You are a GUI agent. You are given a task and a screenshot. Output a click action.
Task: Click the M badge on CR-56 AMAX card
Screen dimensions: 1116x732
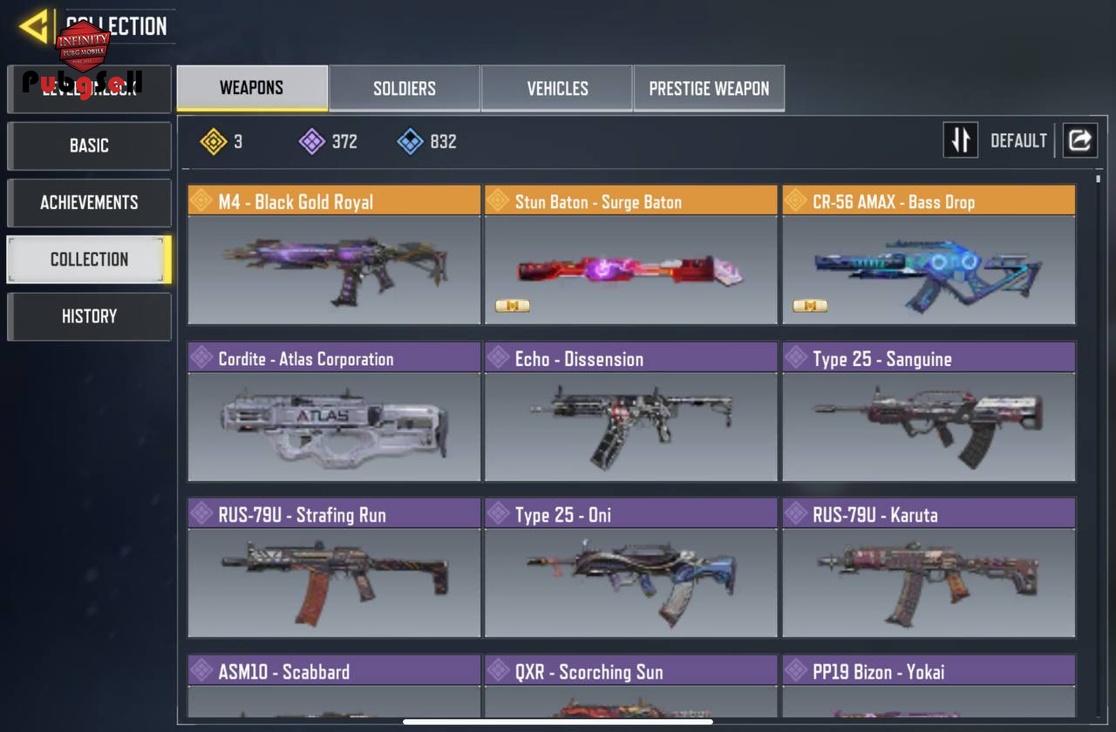tap(810, 306)
